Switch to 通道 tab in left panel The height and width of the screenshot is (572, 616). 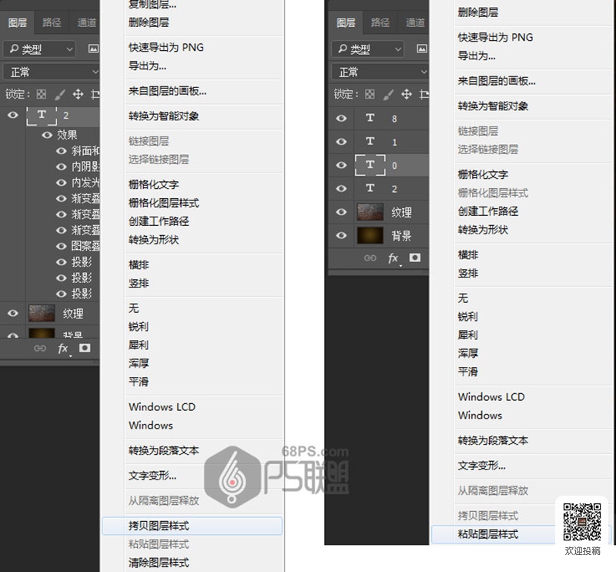(x=86, y=22)
